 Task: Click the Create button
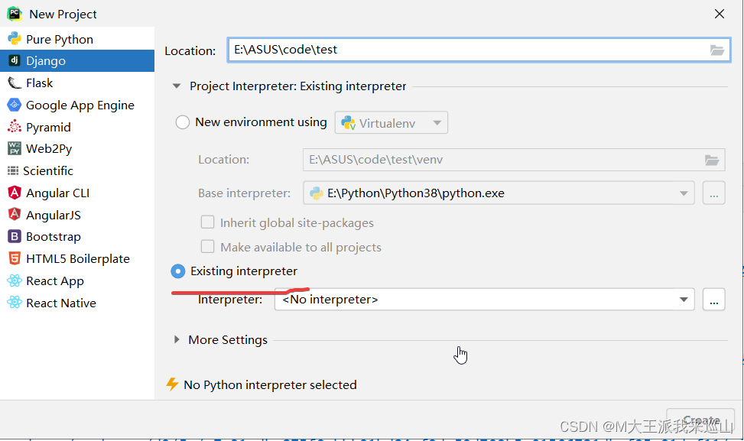pyautogui.click(x=700, y=420)
